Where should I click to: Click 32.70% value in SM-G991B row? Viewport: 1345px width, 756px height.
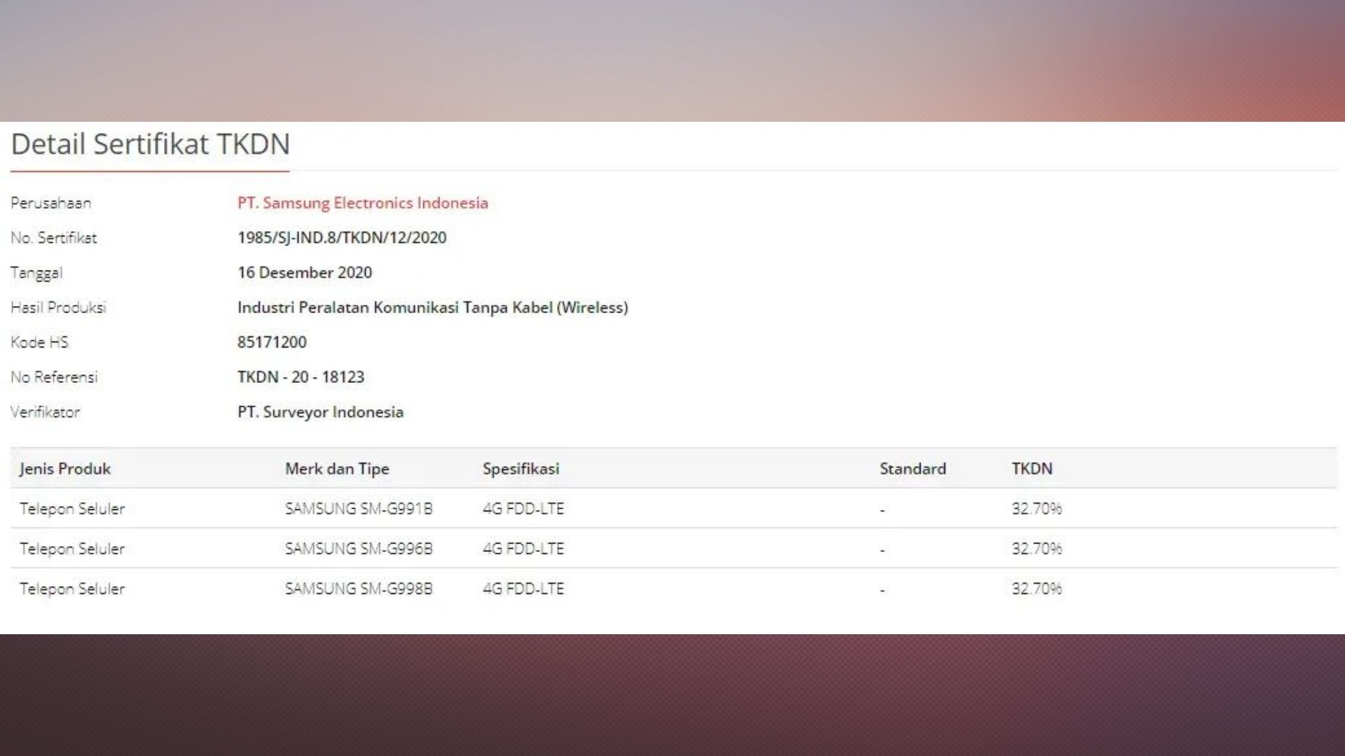[x=1036, y=509]
